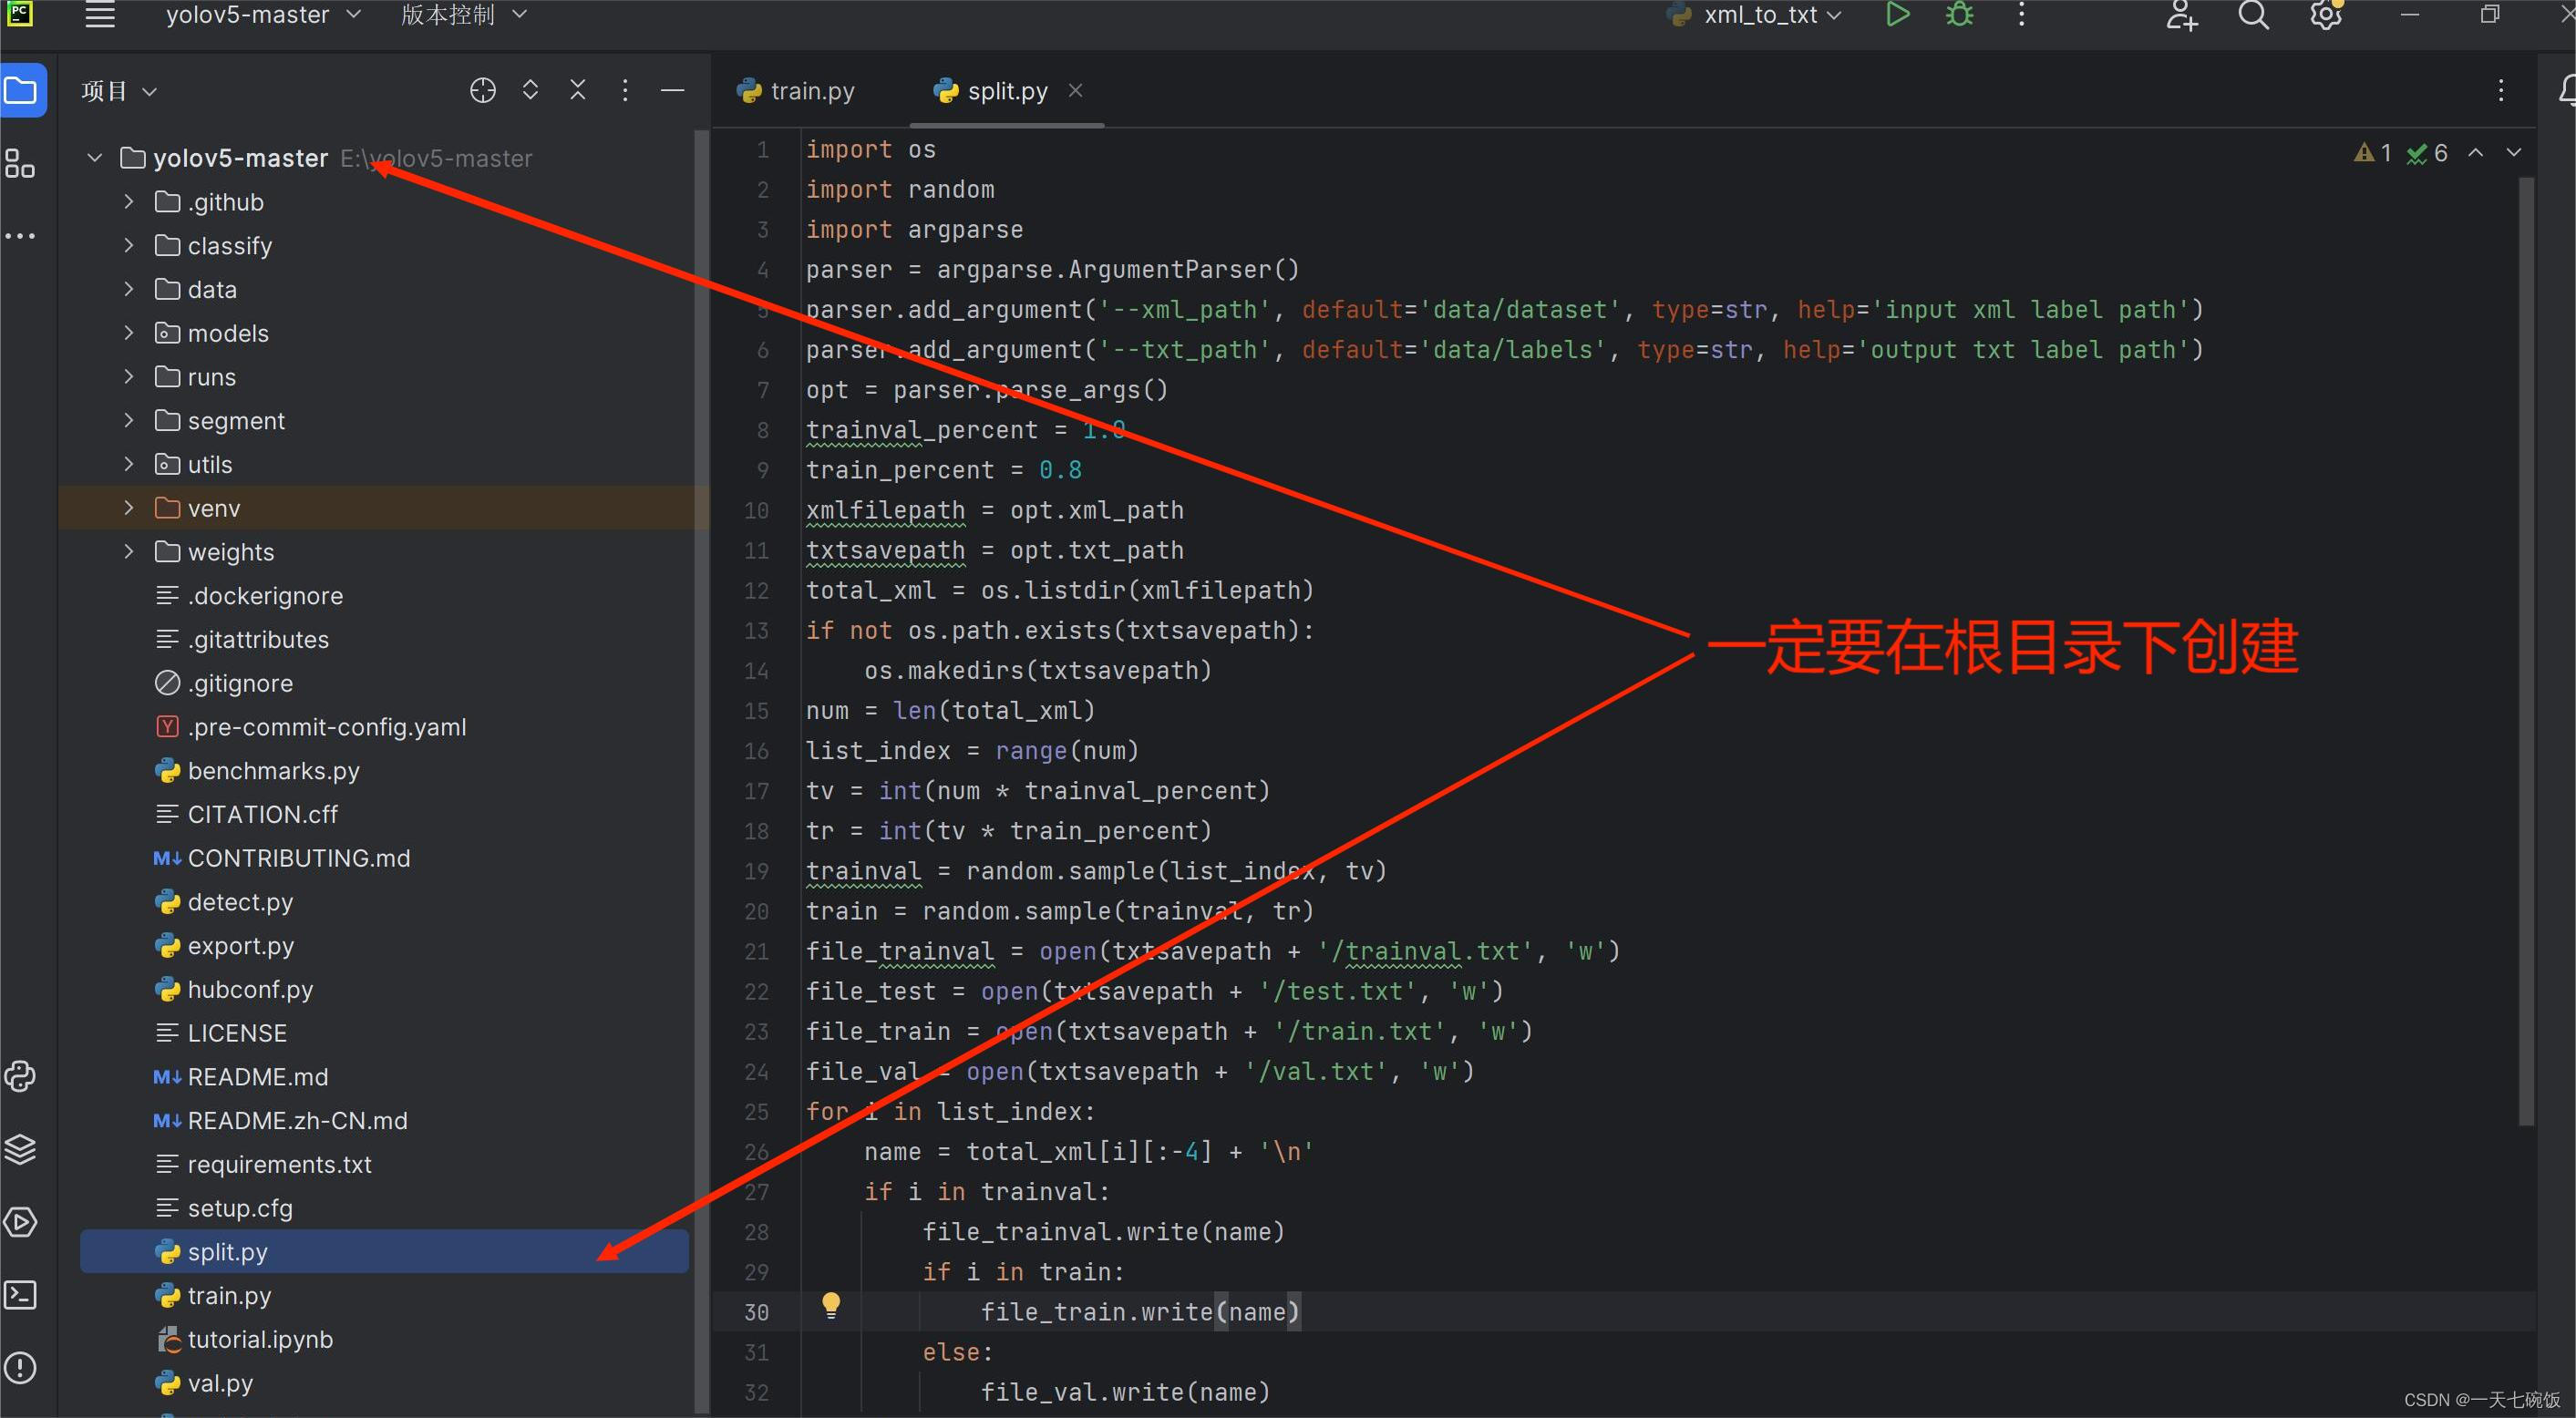
Task: Click the yellow intention lightbulb on line 30
Action: tap(831, 1304)
